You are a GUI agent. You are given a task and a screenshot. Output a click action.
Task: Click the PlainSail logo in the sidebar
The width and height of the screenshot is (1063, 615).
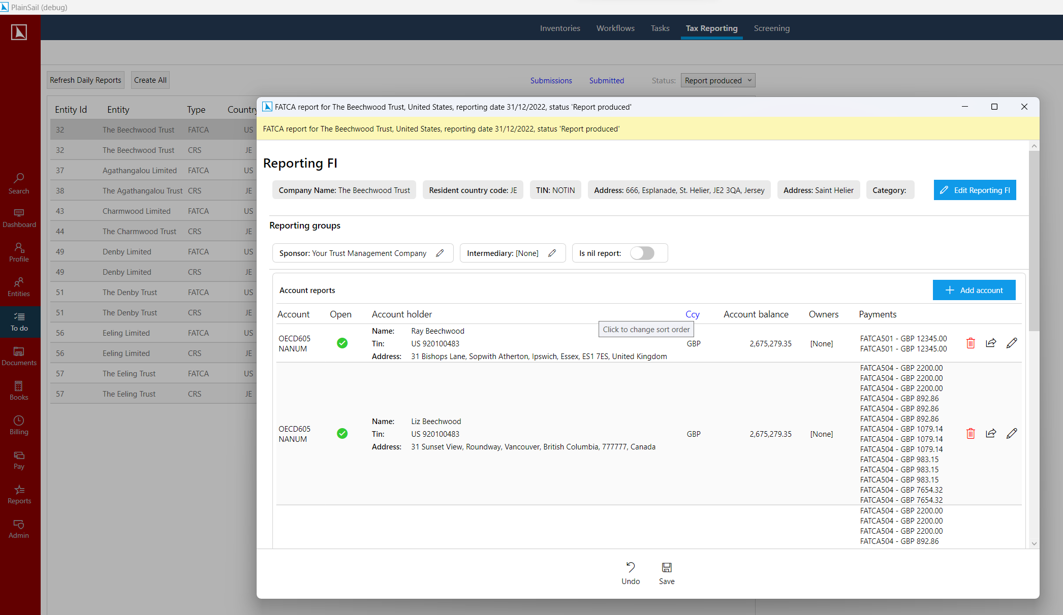pyautogui.click(x=19, y=32)
